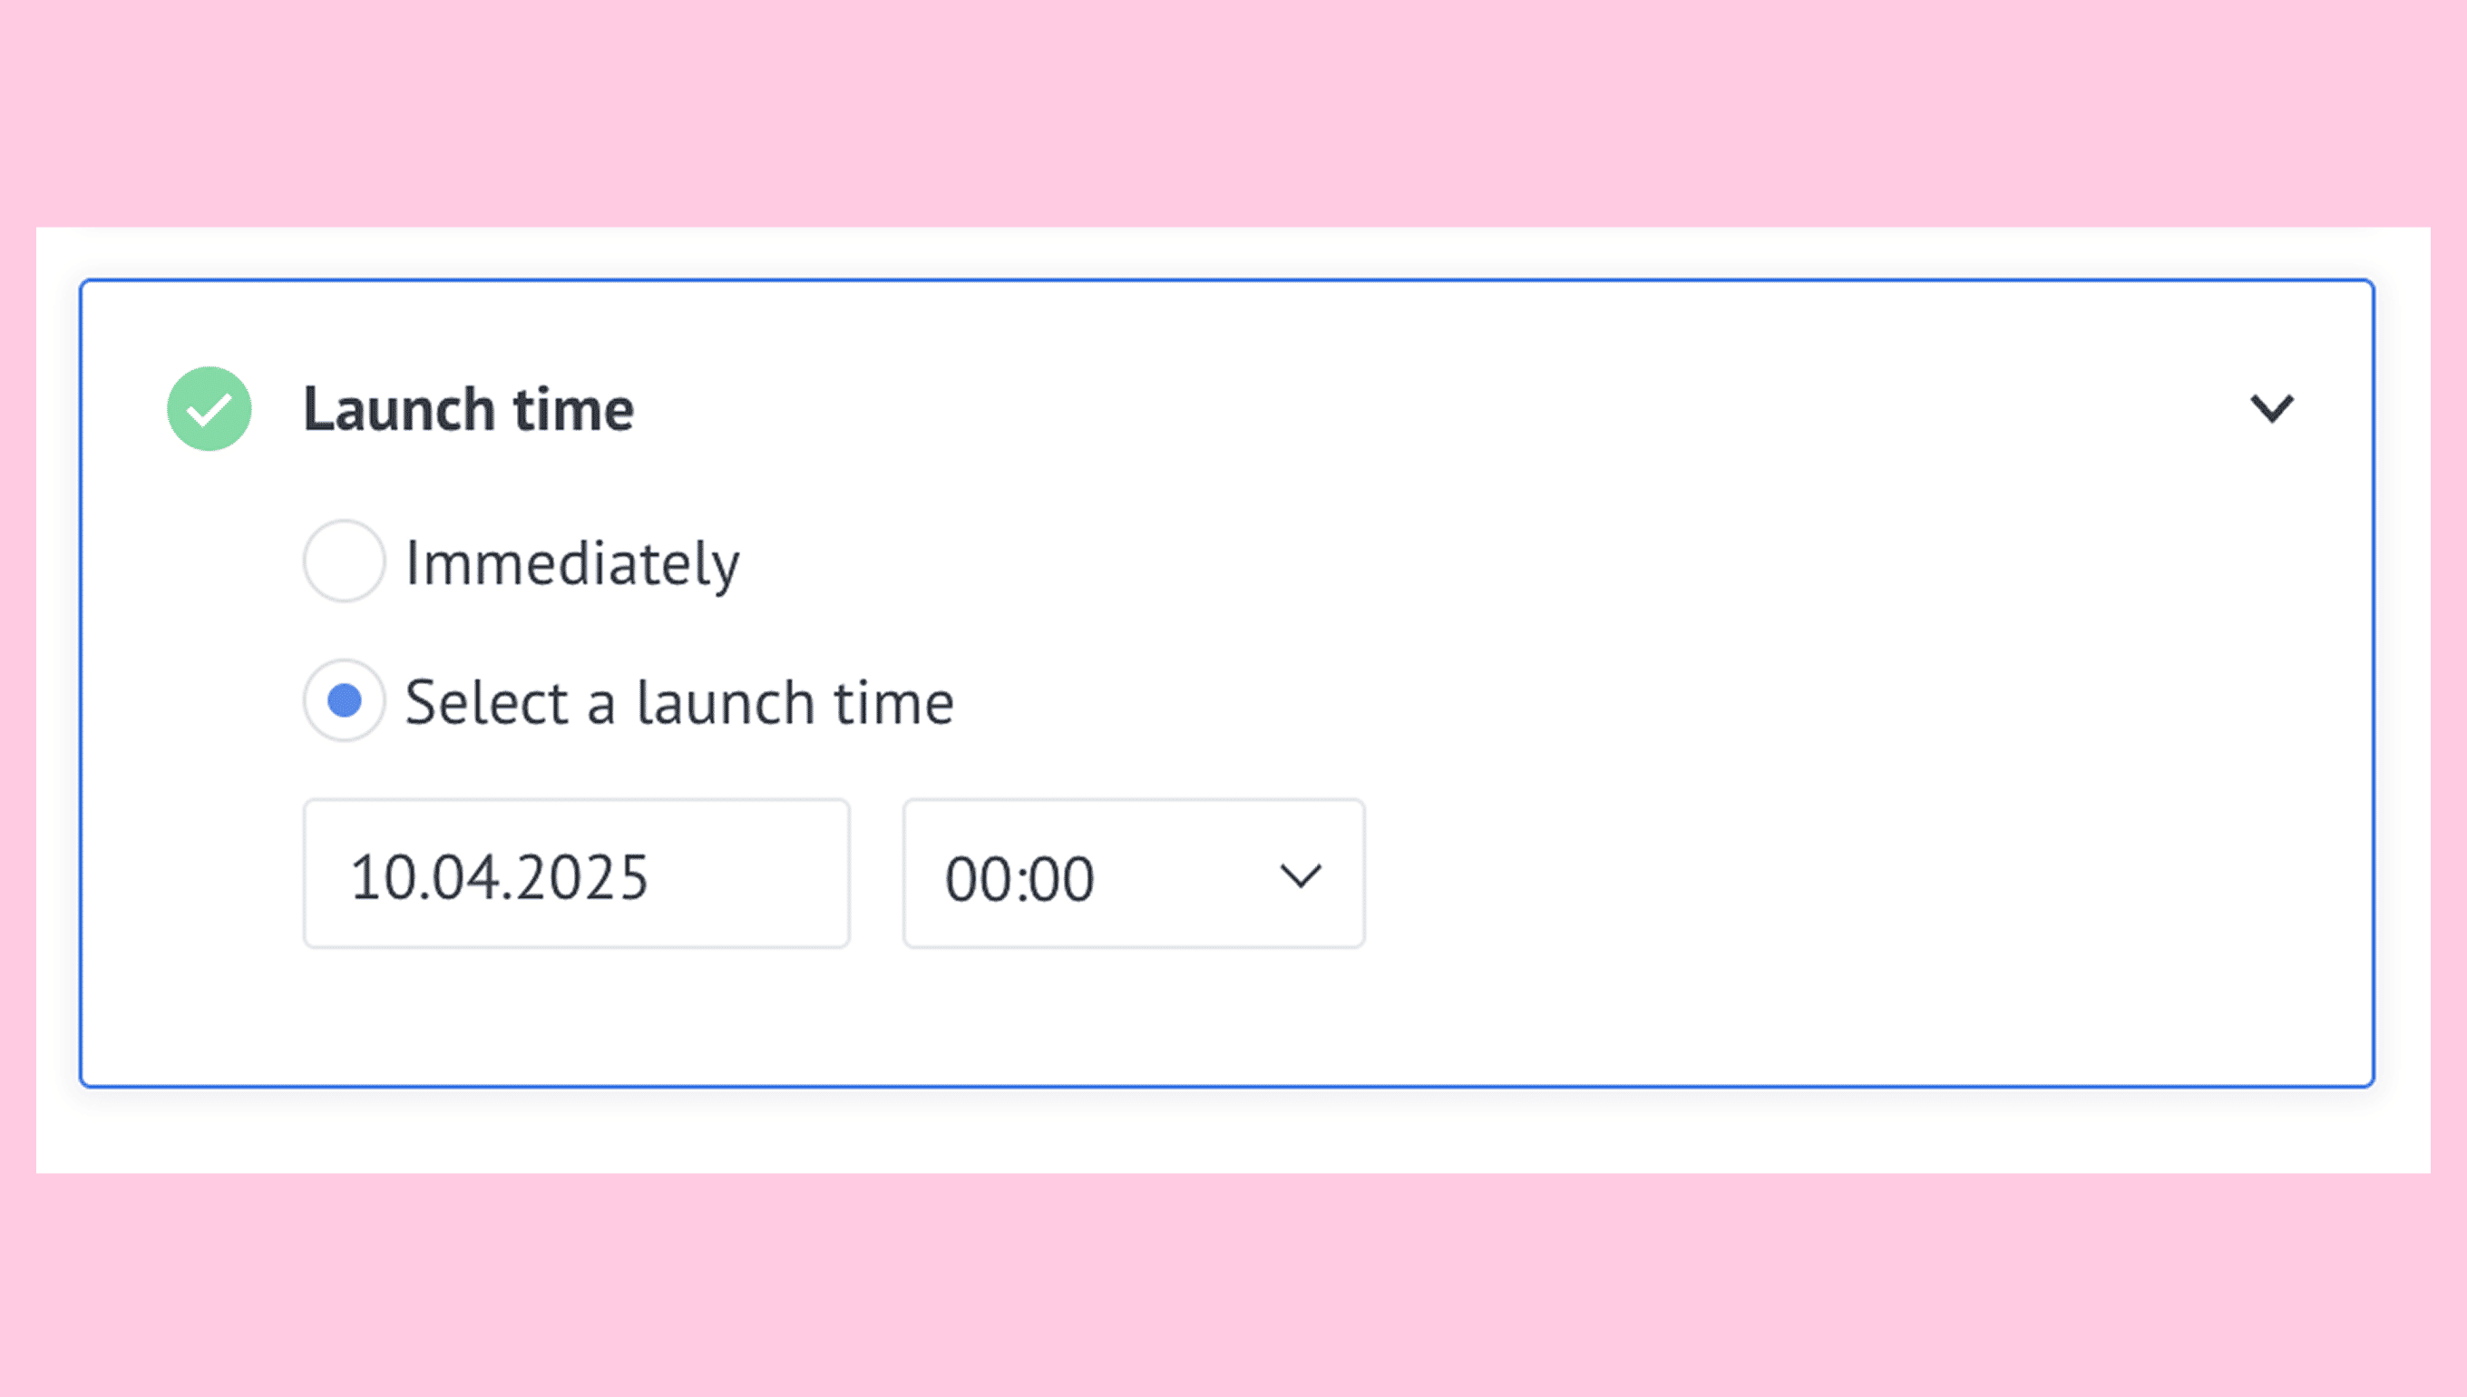
Task: Click the 'Immediately' option label
Action: [x=572, y=563]
